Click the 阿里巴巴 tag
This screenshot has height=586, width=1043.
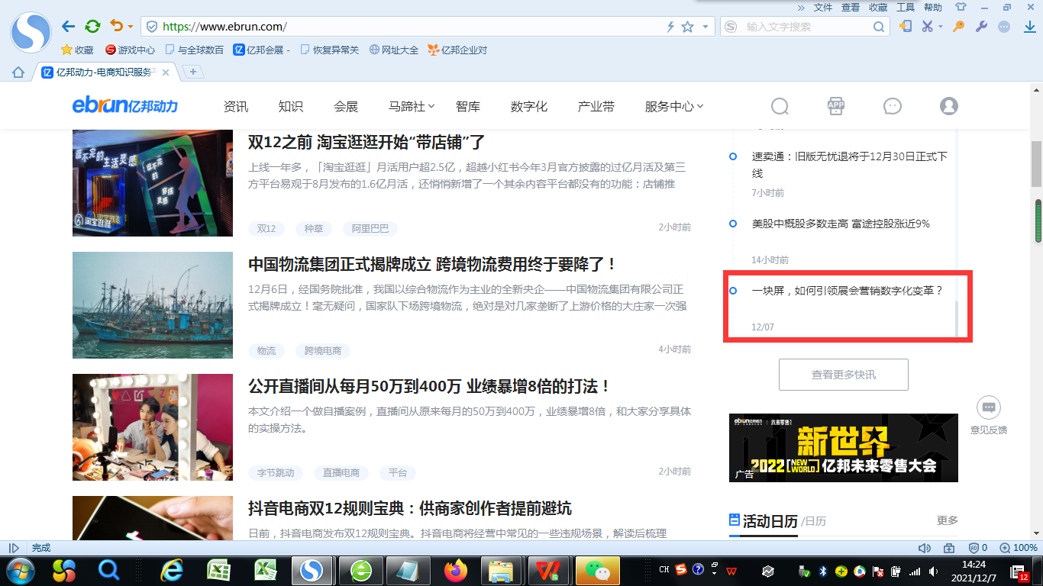[x=370, y=228]
